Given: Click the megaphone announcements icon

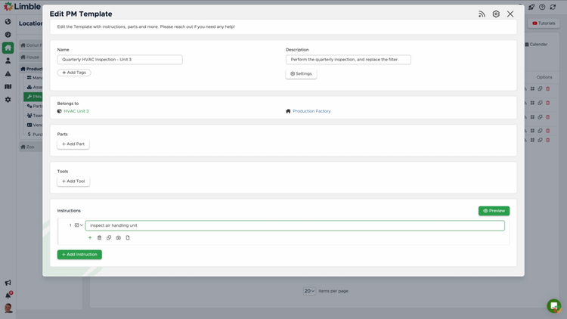Looking at the screenshot, I should pos(8,283).
